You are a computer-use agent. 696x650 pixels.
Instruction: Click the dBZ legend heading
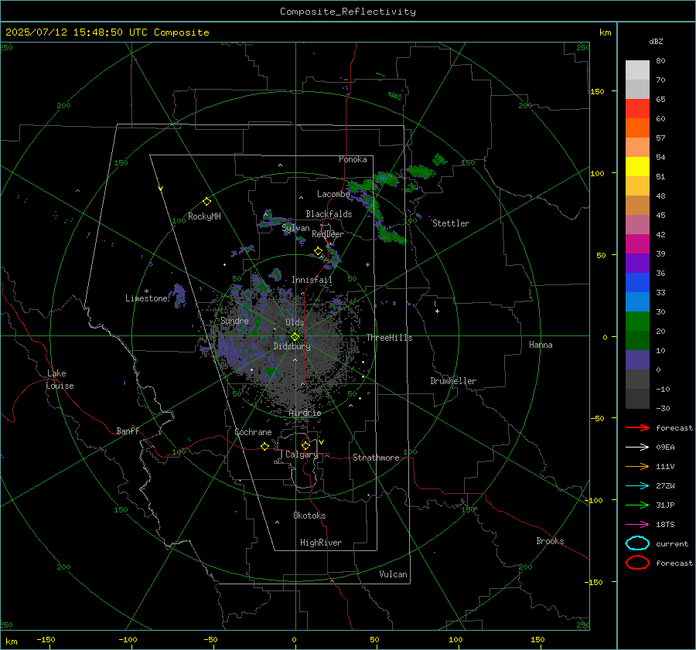pos(656,41)
